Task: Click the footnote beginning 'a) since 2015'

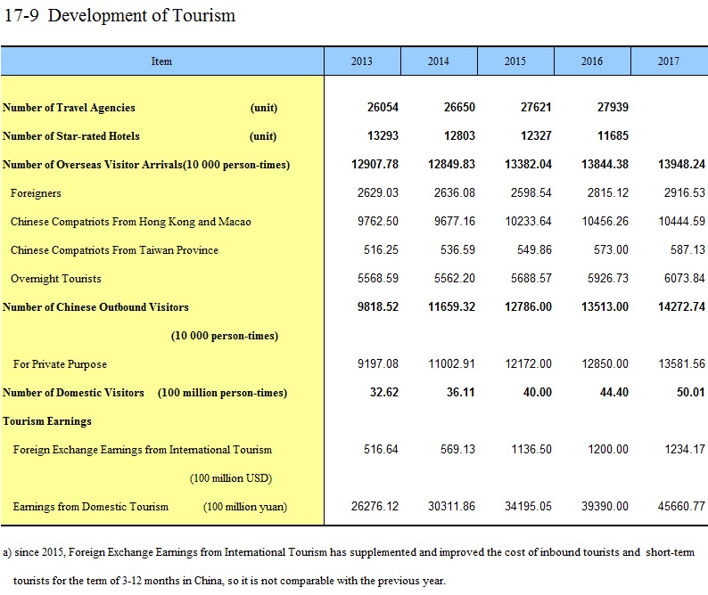Action: click(349, 566)
